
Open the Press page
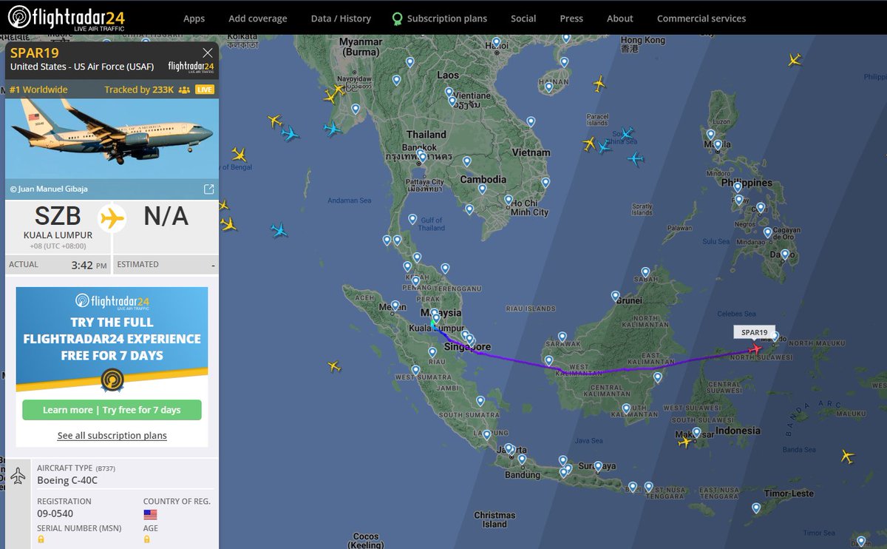[571, 18]
